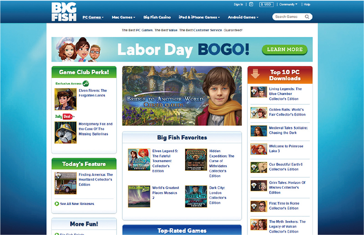Open the Dark City: London cover image
The height and width of the screenshot is (235, 364).
[x=196, y=196]
